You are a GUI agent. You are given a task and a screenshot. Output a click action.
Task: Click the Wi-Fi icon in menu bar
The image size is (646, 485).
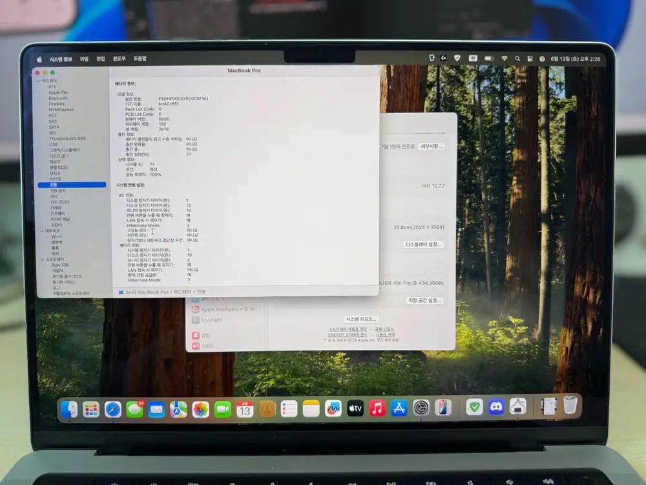[504, 59]
